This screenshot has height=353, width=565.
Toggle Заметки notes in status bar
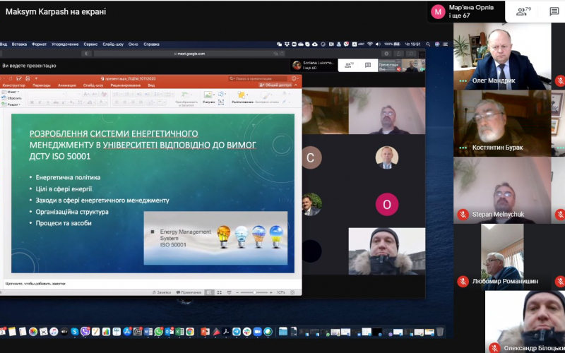click(x=162, y=292)
